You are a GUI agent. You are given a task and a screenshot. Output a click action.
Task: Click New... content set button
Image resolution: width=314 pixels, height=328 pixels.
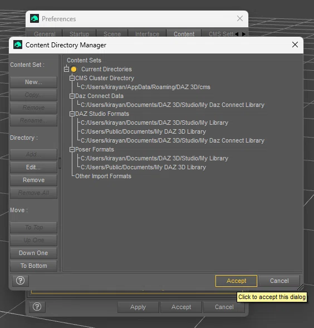click(33, 82)
